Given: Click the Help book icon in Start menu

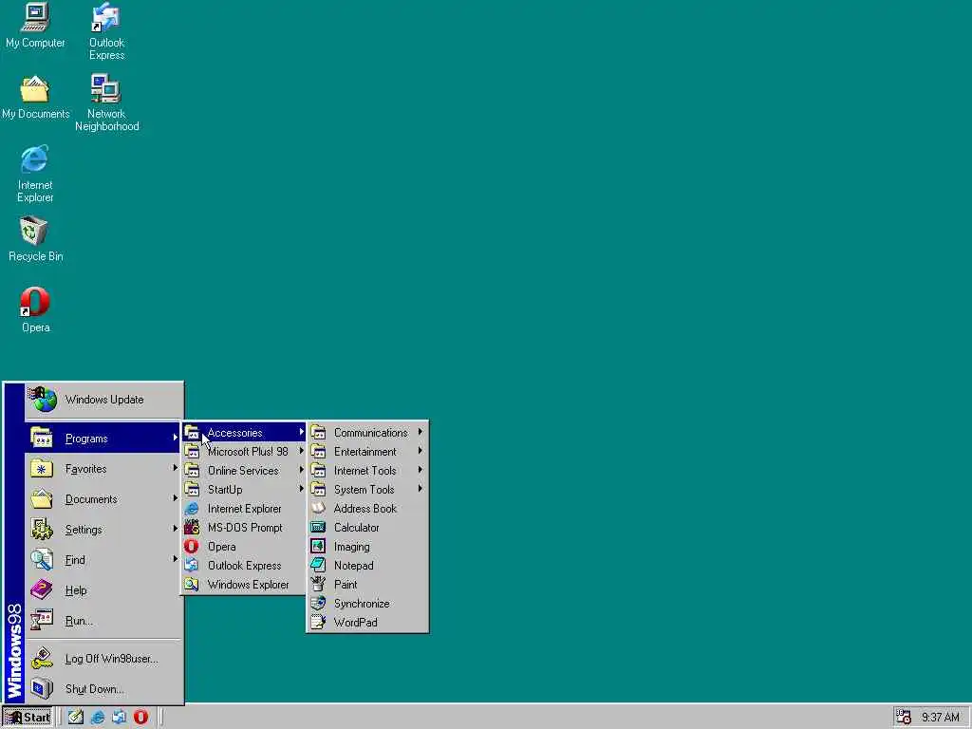Looking at the screenshot, I should [x=42, y=589].
